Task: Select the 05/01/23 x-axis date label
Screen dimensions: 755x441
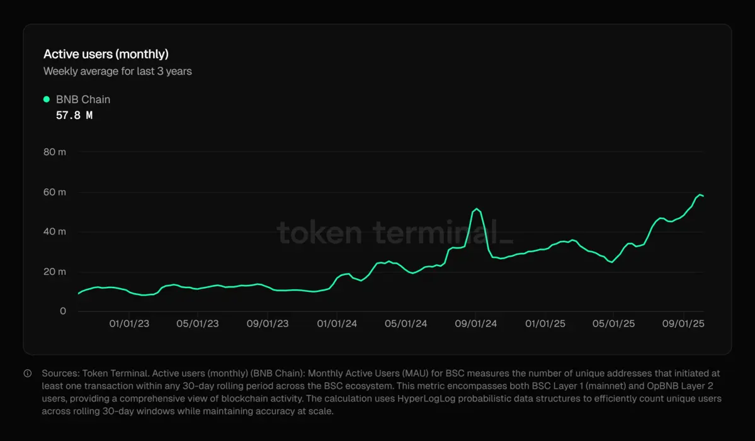Action: [x=198, y=324]
